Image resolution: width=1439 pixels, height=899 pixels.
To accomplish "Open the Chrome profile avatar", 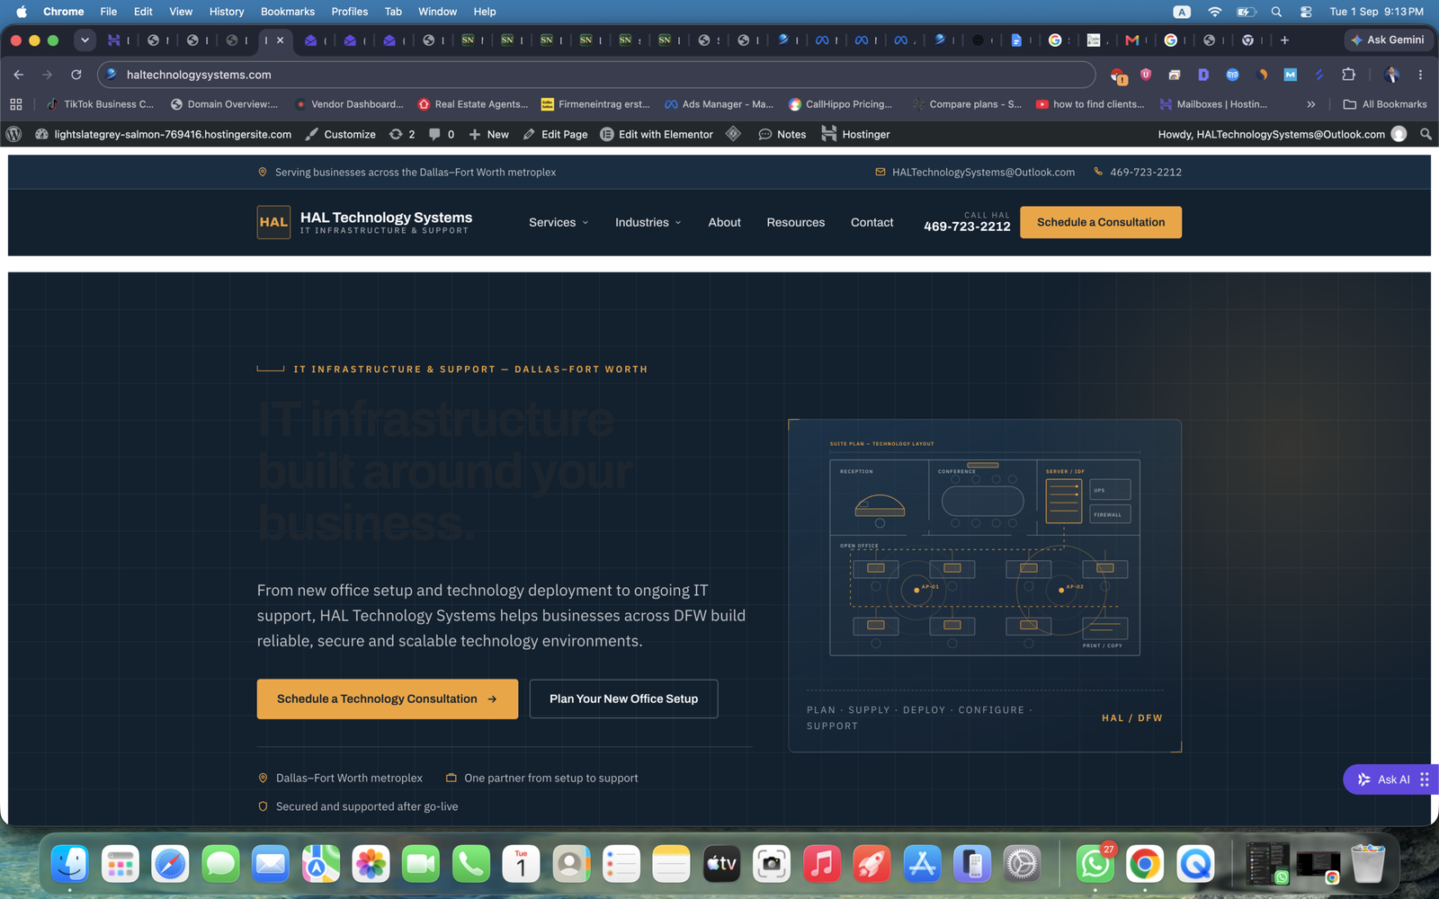I will [x=1391, y=75].
